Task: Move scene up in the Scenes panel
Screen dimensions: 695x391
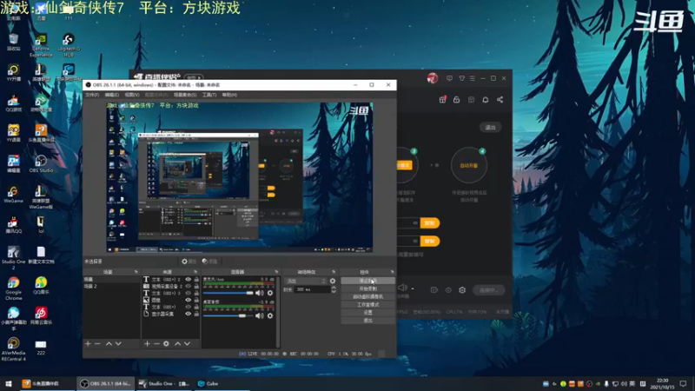Action: (109, 343)
